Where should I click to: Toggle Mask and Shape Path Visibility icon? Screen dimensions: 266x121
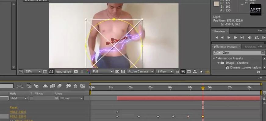[51, 72]
